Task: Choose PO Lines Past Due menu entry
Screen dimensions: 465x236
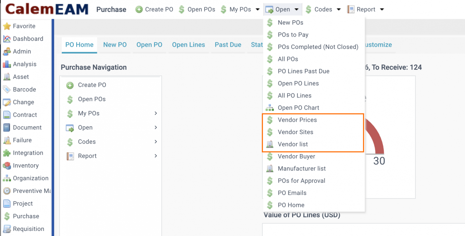Action: pos(303,71)
